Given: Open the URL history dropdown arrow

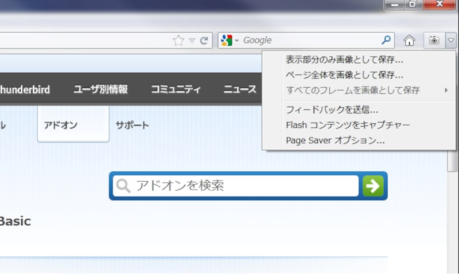Looking at the screenshot, I should (192, 40).
